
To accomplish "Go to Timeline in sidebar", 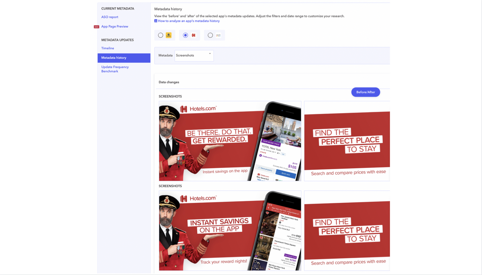I will (x=108, y=48).
